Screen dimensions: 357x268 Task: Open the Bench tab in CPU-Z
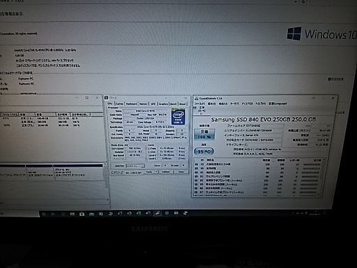click(174, 104)
